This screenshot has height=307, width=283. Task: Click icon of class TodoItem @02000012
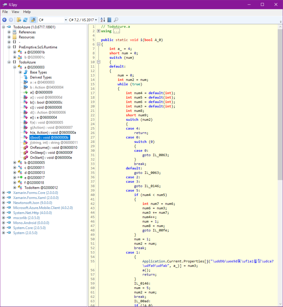click(x=20, y=188)
